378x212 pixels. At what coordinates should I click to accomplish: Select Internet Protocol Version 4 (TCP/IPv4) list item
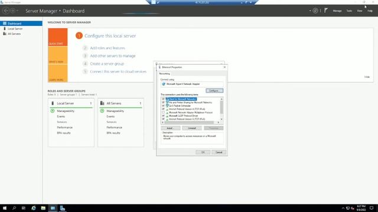click(187, 109)
